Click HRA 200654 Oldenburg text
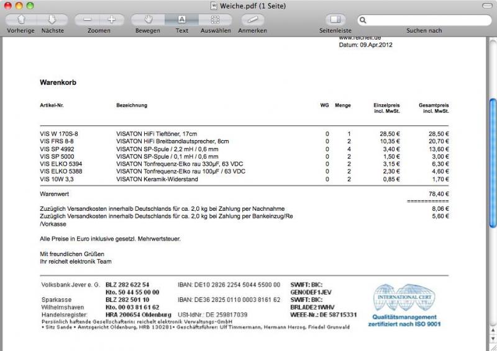The width and height of the screenshot is (497, 351). tap(138, 315)
